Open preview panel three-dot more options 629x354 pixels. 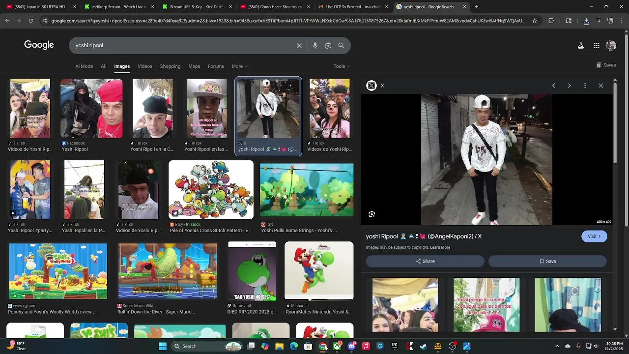585,86
